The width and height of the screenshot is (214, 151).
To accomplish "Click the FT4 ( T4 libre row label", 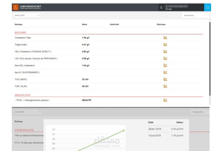I will point(29,143).
